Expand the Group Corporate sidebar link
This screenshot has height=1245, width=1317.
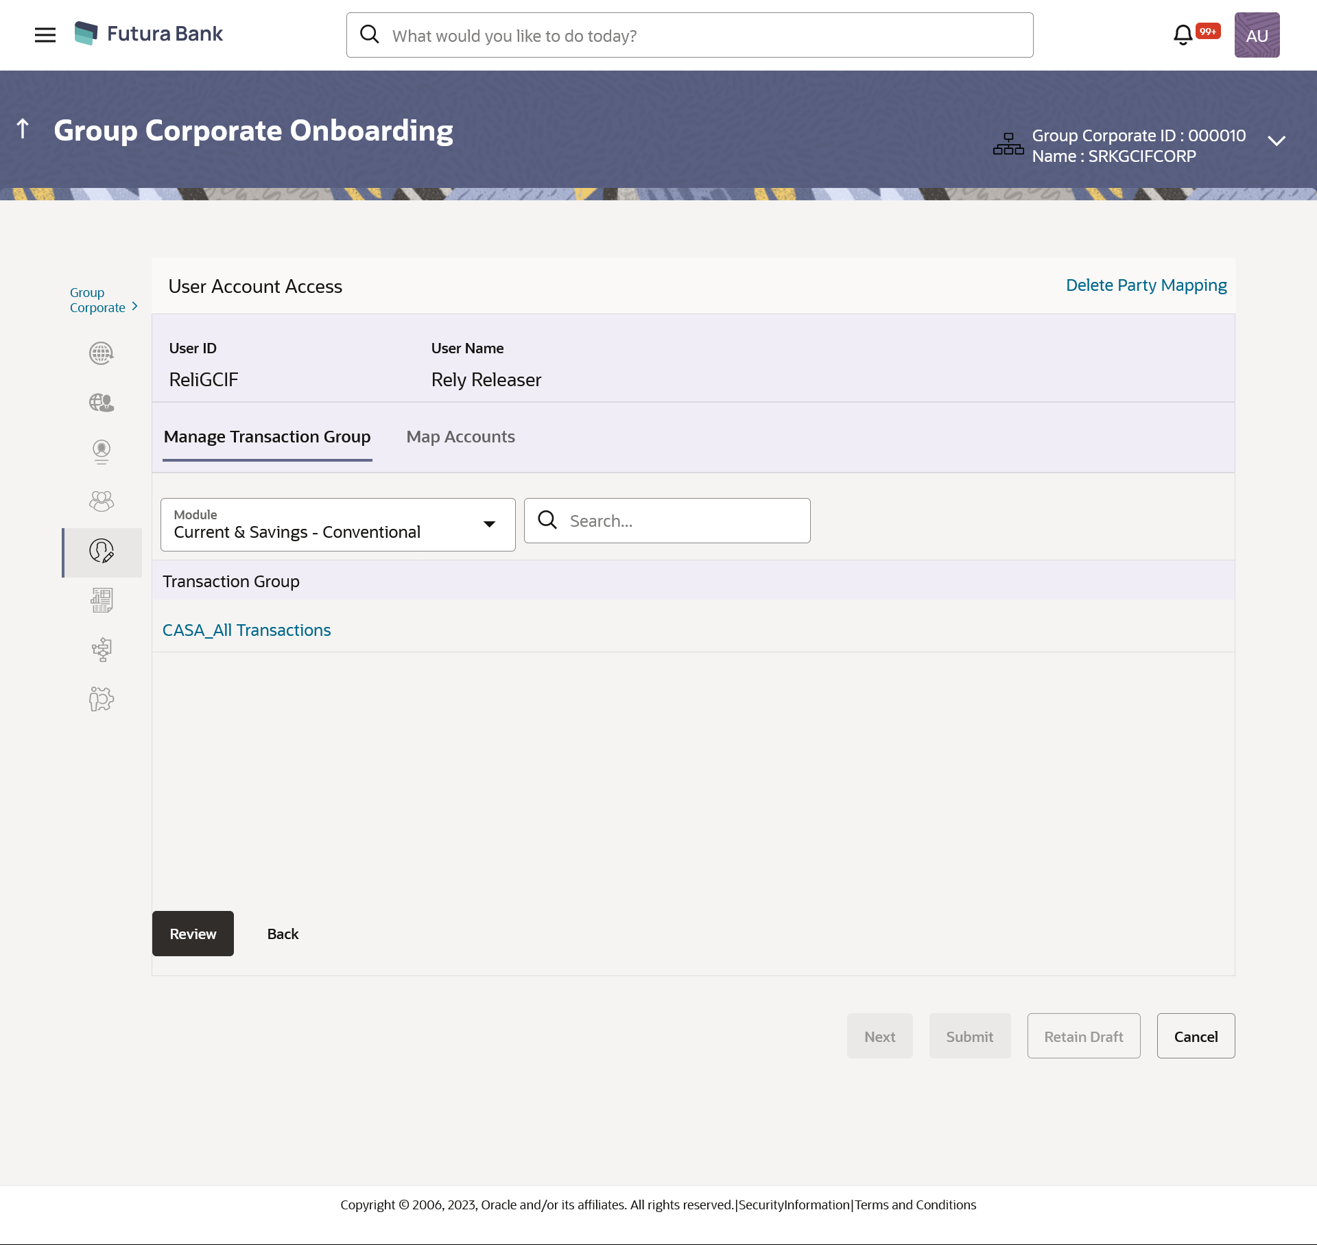point(103,300)
